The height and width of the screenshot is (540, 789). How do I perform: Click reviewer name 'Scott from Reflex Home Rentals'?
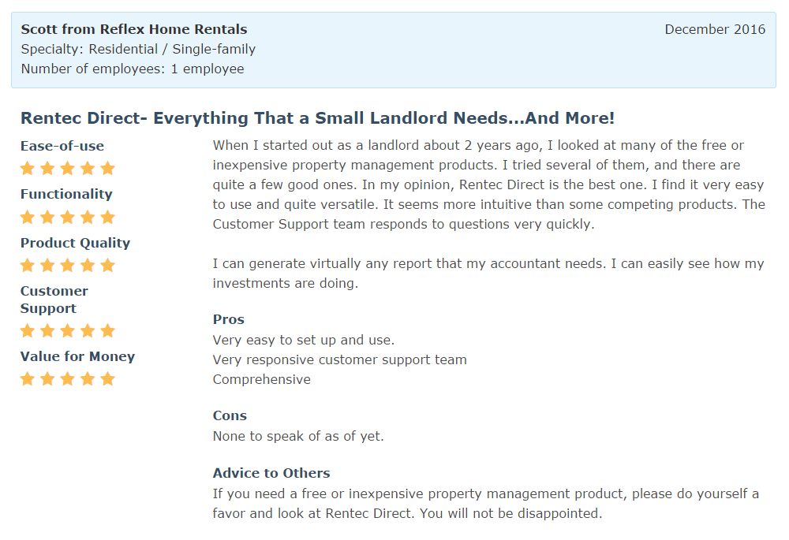134,29
